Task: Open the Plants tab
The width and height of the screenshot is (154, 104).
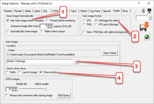Action: pos(83,11)
